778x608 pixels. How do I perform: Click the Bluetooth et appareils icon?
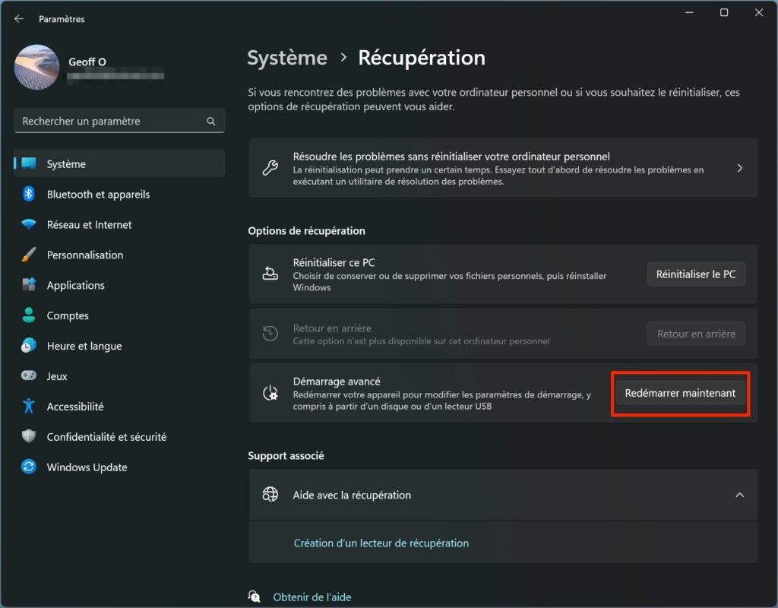(29, 195)
